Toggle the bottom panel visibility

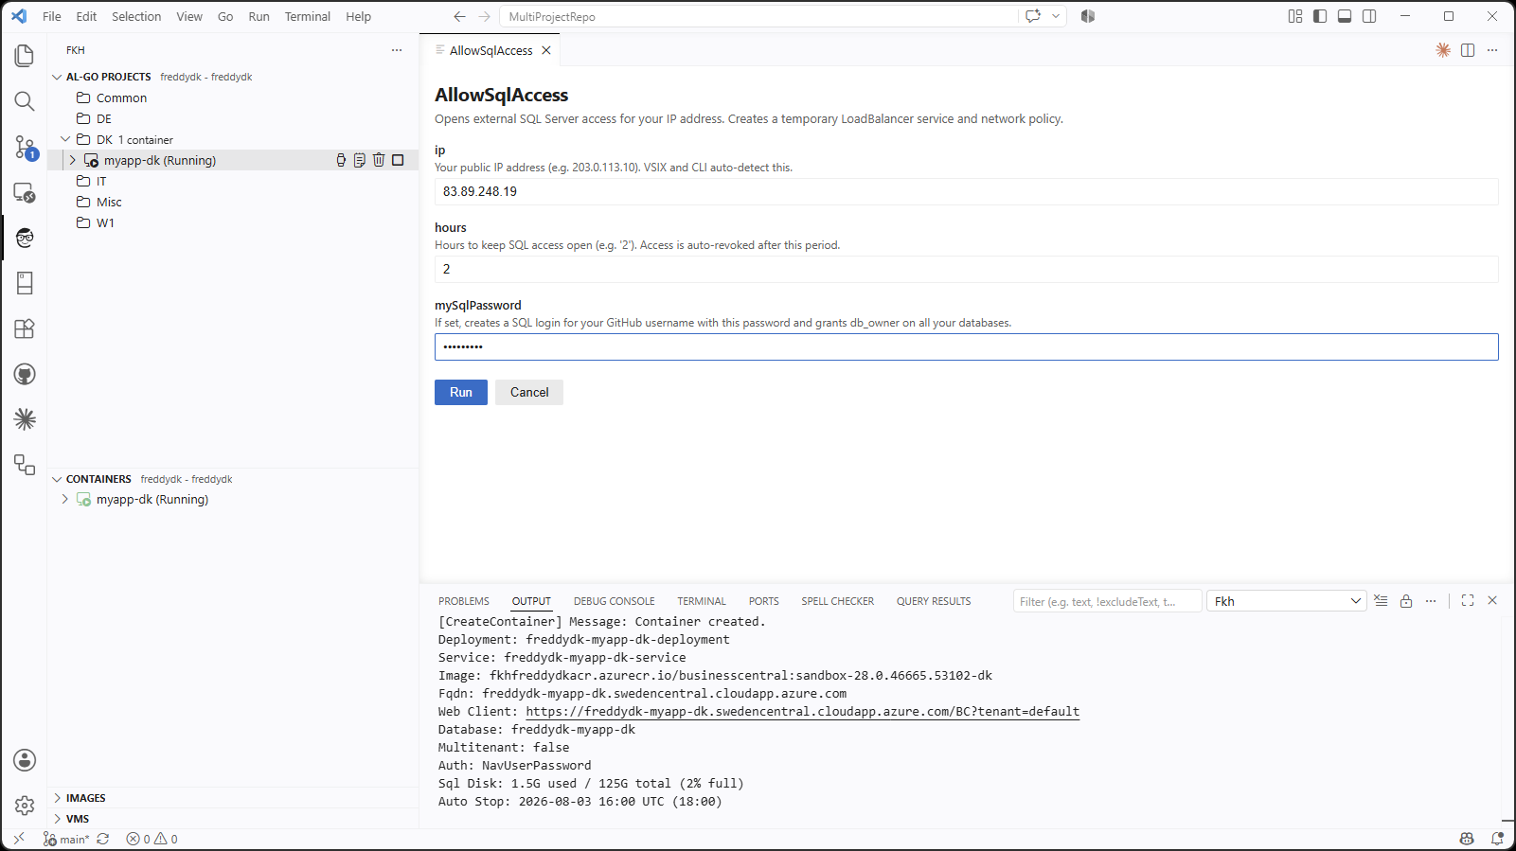coord(1345,16)
